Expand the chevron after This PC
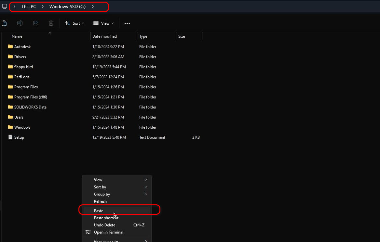The image size is (380, 242). [43, 6]
